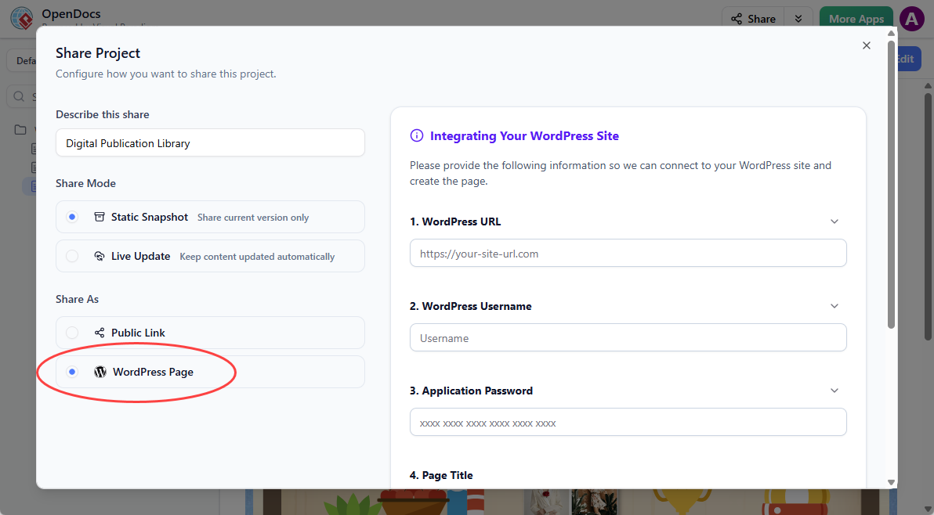Focus the Application Password field

[x=628, y=423]
